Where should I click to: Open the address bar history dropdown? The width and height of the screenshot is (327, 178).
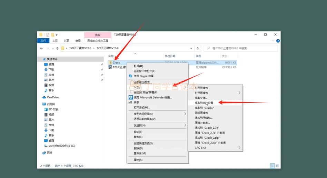tap(192, 48)
